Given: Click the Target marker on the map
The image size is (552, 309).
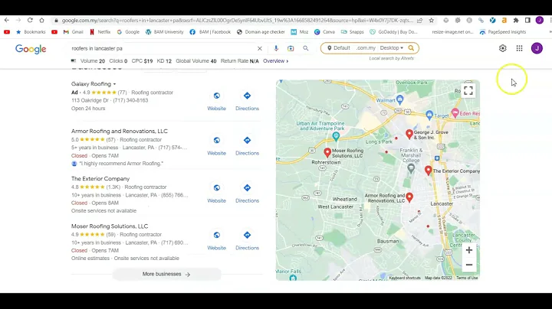Looking at the screenshot, I should (429, 115).
